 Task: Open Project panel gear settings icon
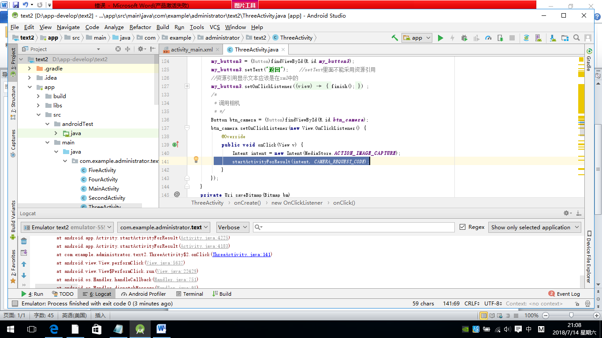click(141, 49)
